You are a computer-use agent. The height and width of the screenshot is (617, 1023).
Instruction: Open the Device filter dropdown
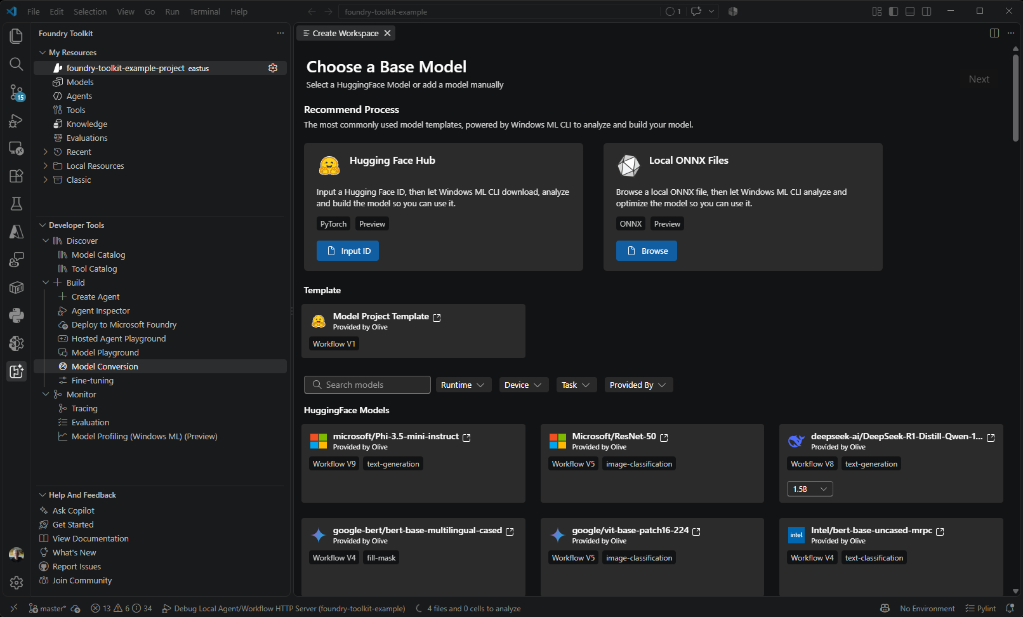tap(524, 385)
